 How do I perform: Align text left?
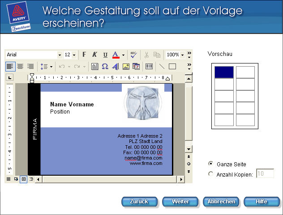click(x=10, y=67)
